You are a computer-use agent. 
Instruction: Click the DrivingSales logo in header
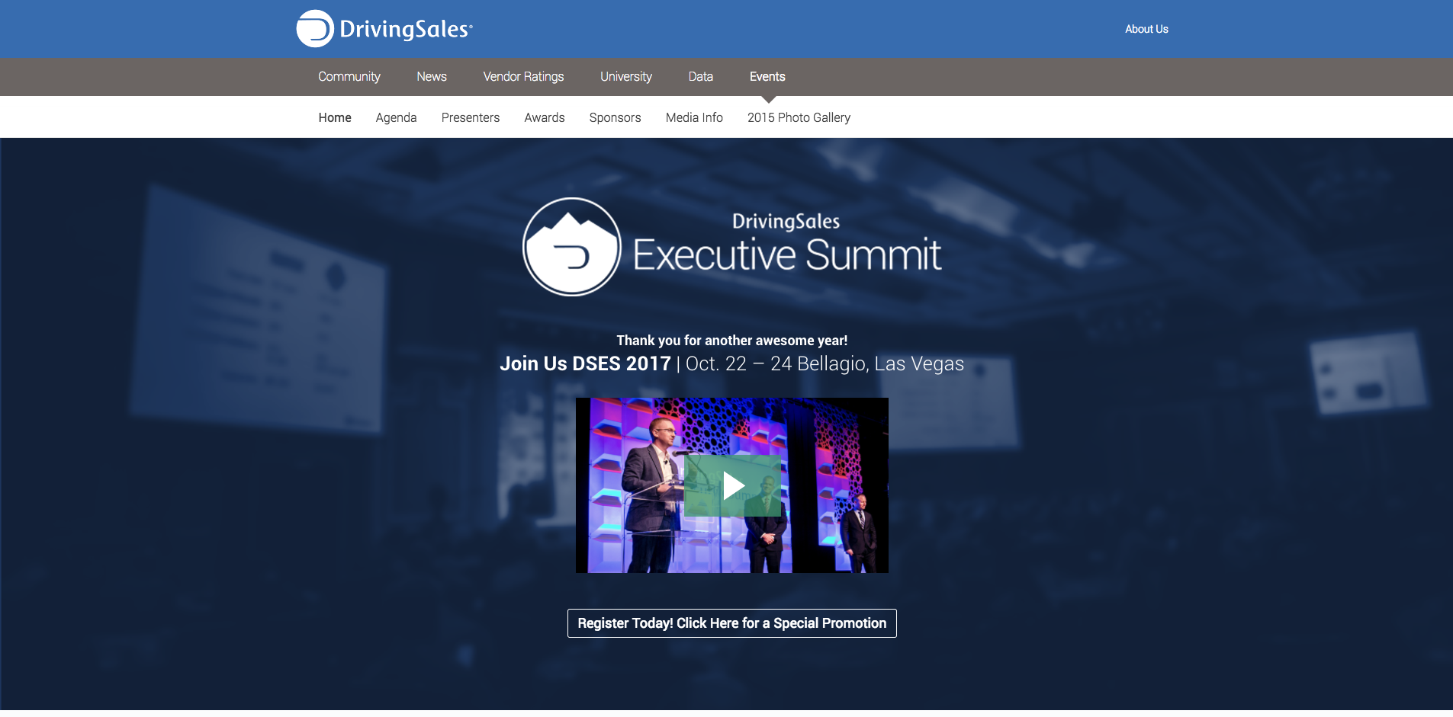click(x=384, y=29)
